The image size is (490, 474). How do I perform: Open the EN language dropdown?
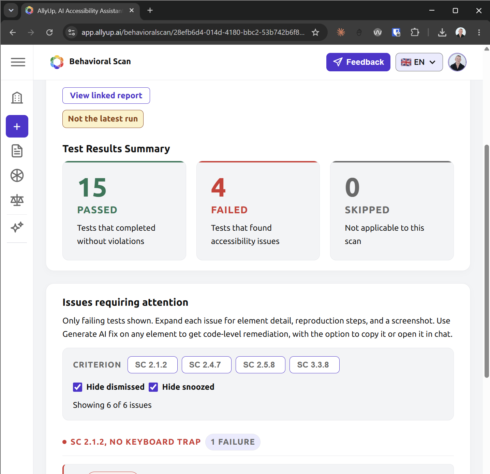[x=419, y=62]
